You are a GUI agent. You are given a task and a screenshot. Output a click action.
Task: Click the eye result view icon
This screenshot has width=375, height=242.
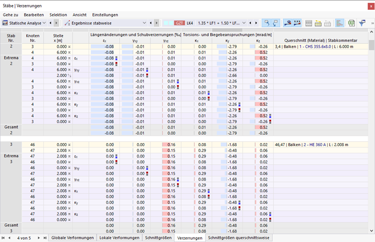tap(288, 23)
